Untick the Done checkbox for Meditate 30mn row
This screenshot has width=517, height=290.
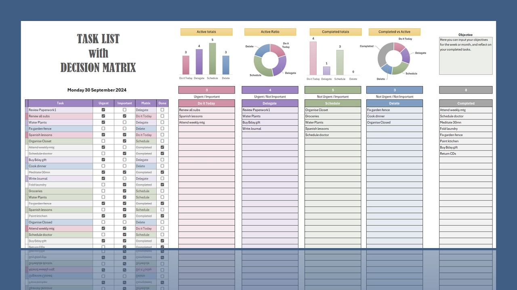(x=162, y=172)
